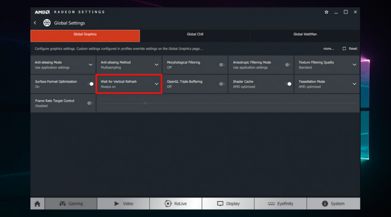Click the Display monitor icon
Image resolution: width=391 pixels, height=217 pixels.
[220, 204]
